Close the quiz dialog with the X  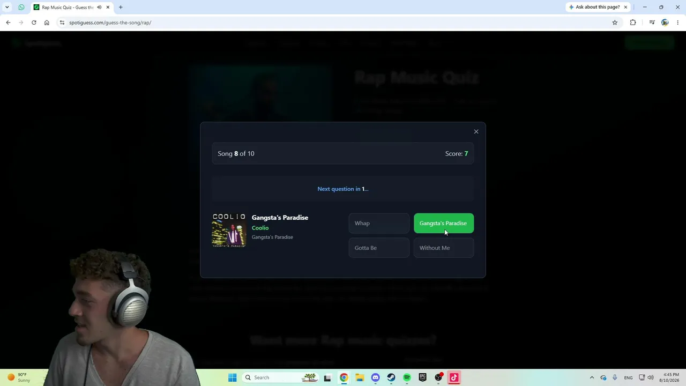[x=476, y=131]
